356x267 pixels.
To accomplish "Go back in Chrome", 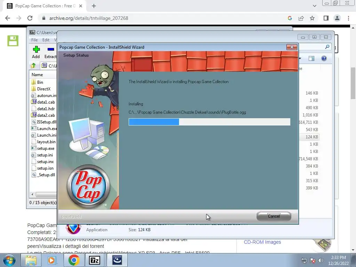I will (8, 18).
